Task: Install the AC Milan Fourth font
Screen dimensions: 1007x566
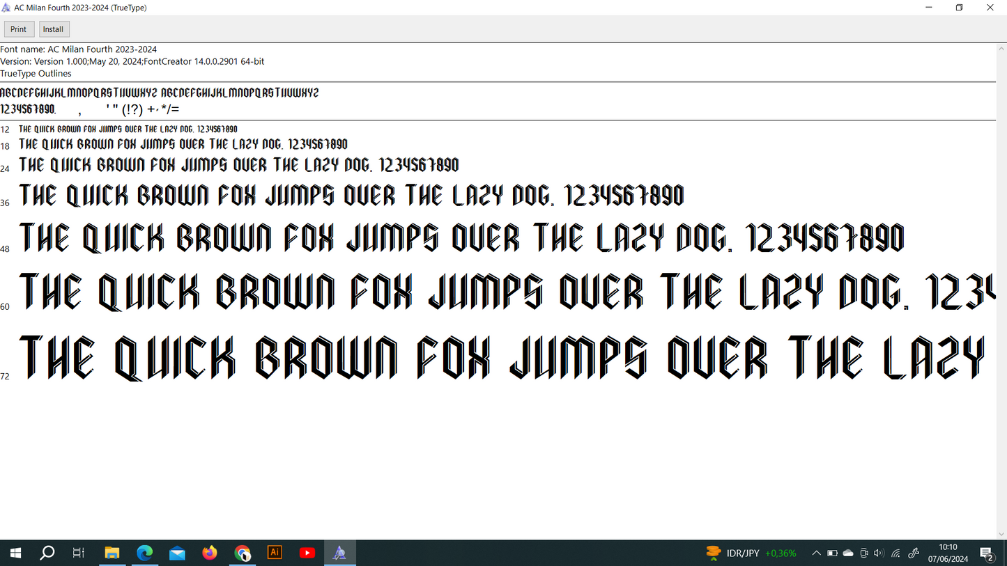Action: coord(54,29)
